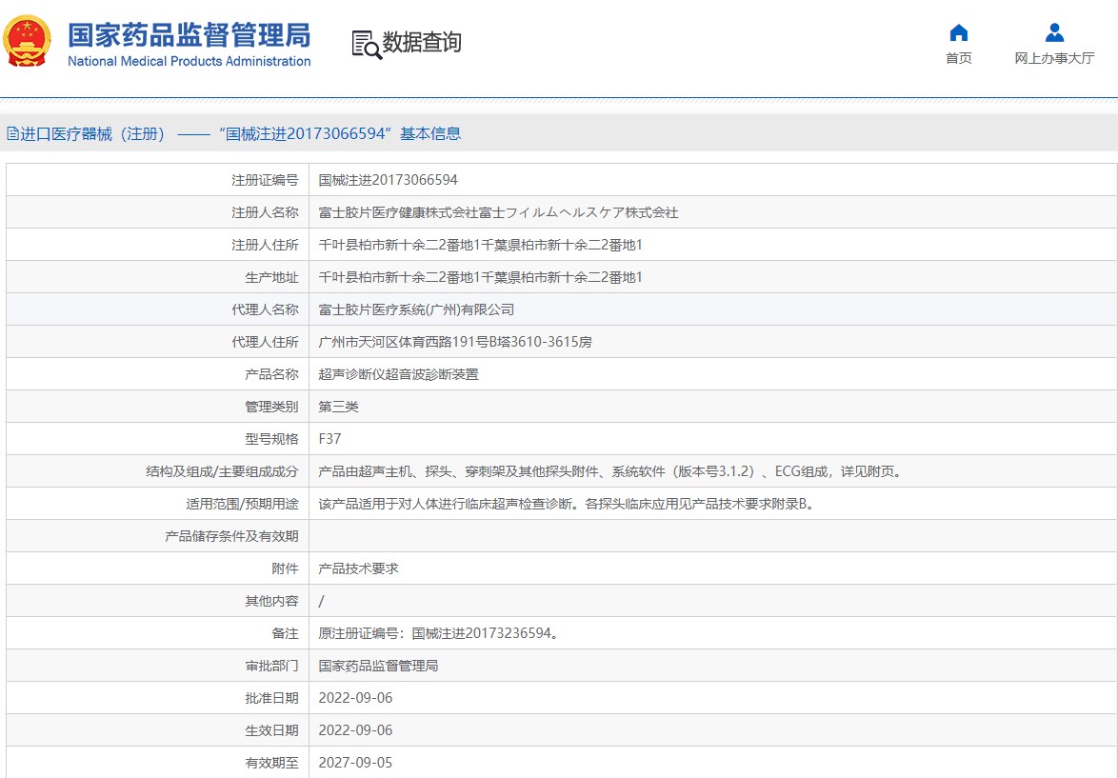Select 注册人住所 address value
1118x778 pixels.
pos(480,246)
